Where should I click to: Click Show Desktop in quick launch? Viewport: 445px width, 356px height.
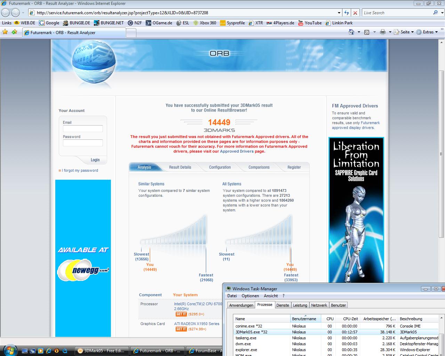(x=25, y=351)
